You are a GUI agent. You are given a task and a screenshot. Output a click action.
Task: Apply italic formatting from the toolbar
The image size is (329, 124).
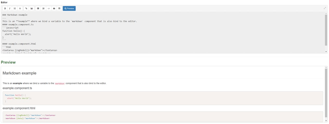point(10,8)
